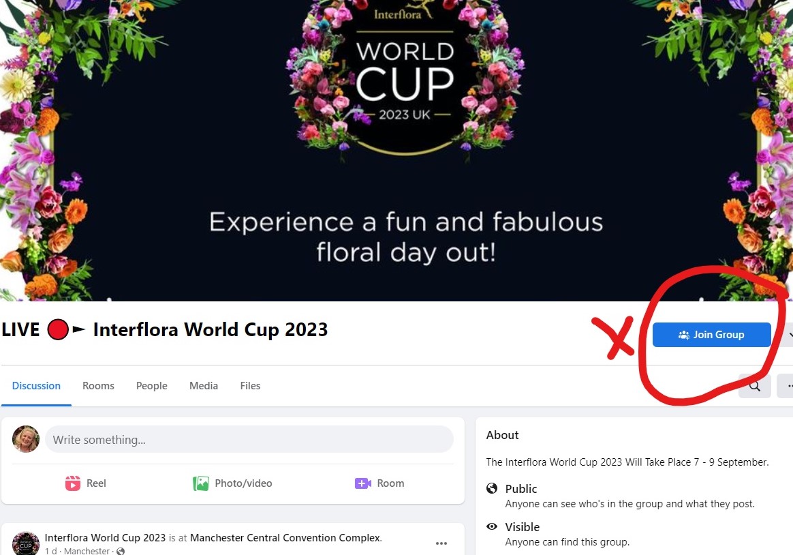Expand the dropdown arrow beside Join Group
This screenshot has width=793, height=555.
point(789,334)
